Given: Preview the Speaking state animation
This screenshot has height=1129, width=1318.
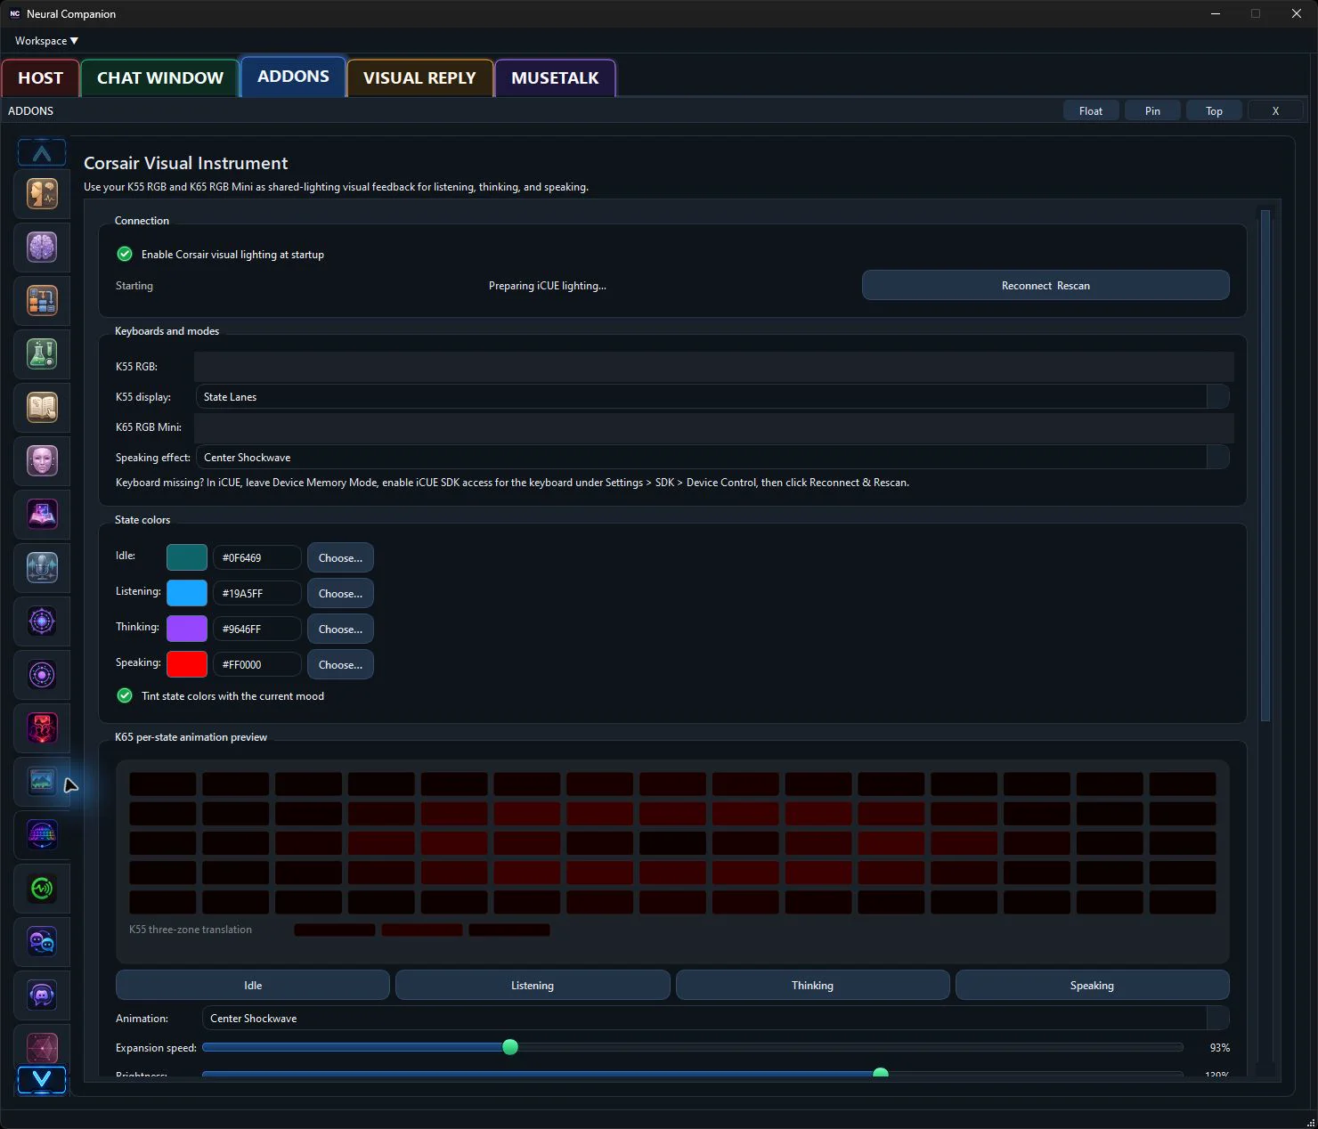Looking at the screenshot, I should [x=1092, y=986].
